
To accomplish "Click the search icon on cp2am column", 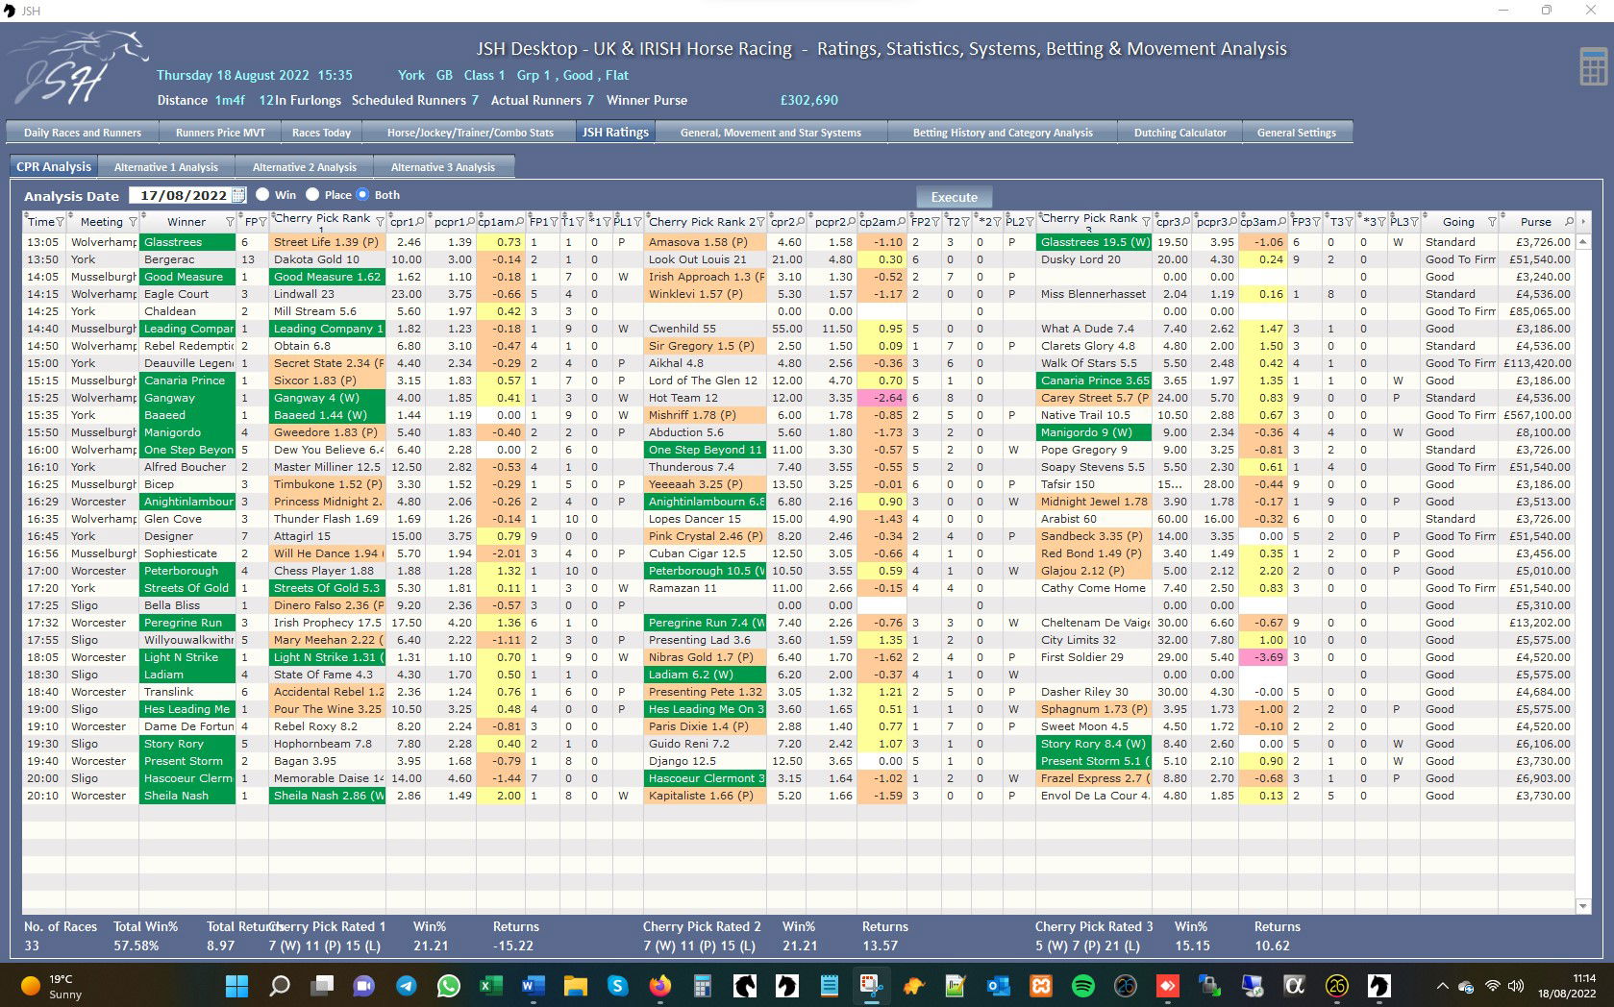I will (902, 222).
